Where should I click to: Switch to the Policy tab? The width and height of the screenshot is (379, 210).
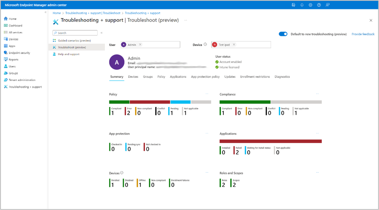pyautogui.click(x=161, y=77)
